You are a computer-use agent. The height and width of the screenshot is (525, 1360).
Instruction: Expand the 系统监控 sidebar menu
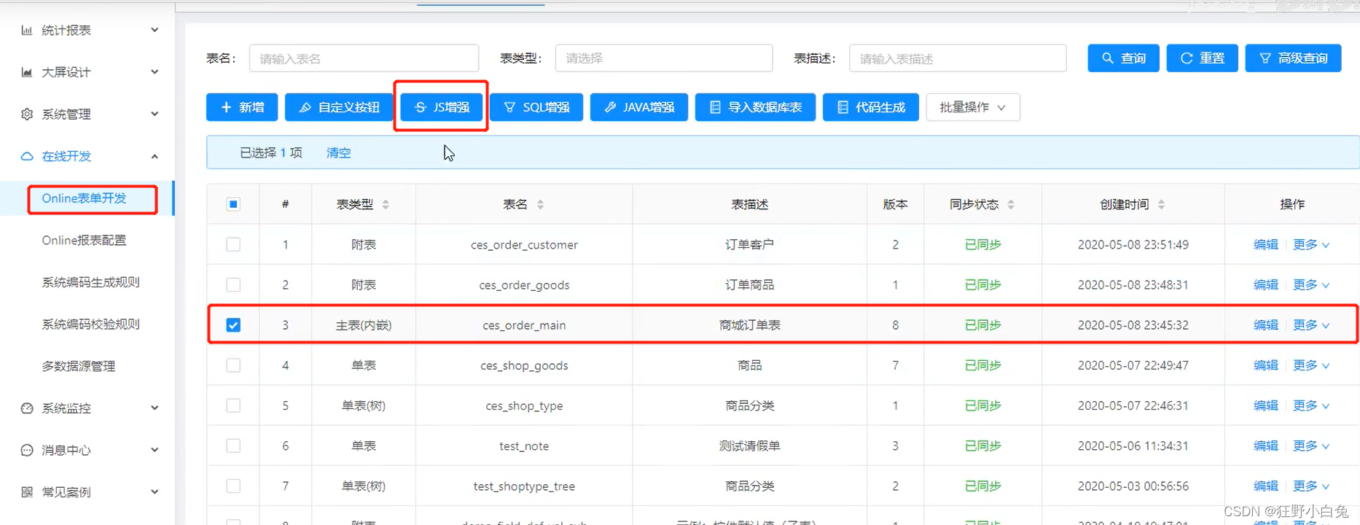[155, 408]
